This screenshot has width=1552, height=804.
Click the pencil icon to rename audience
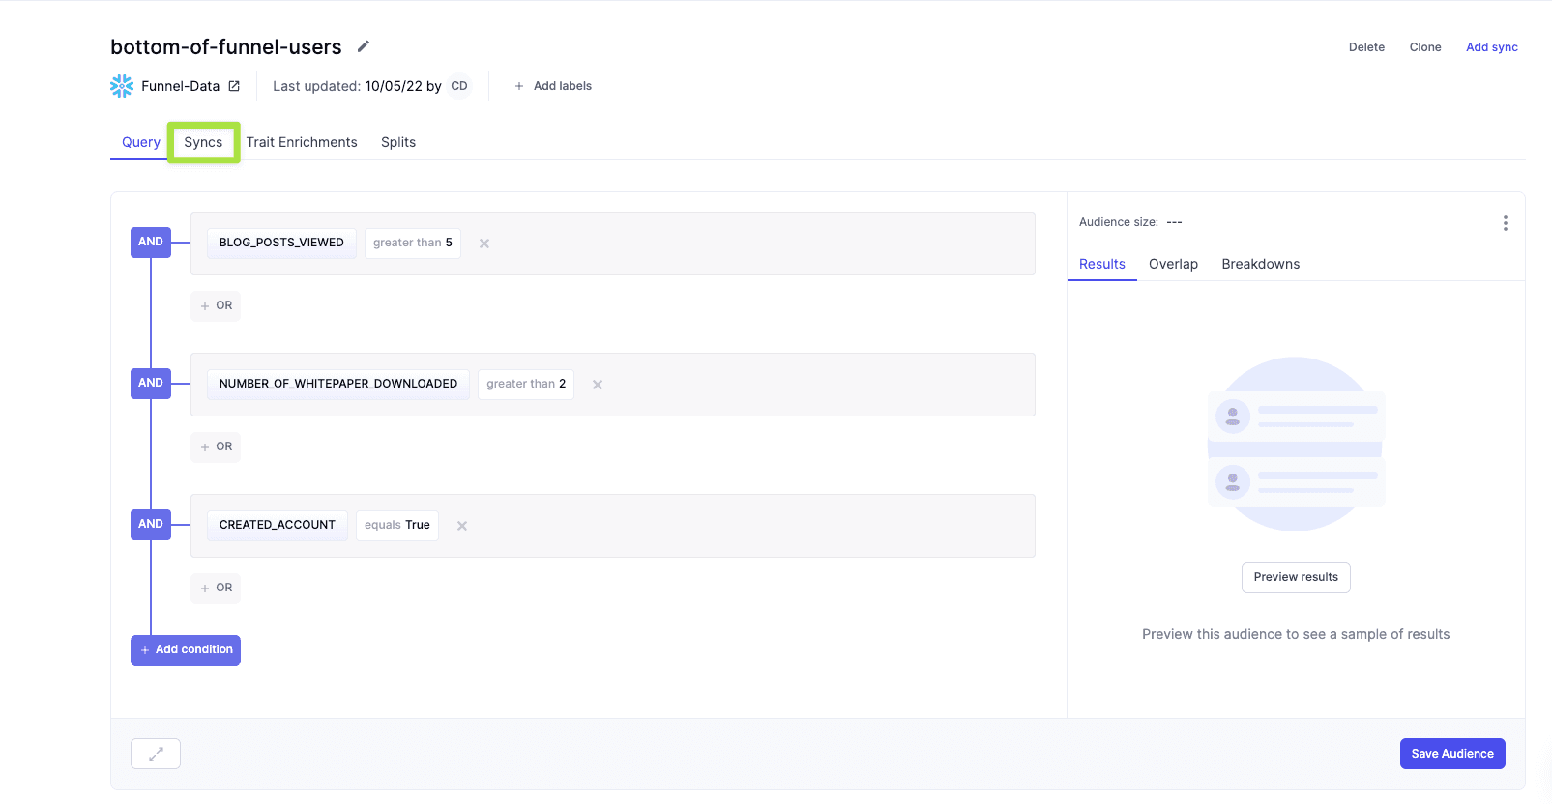pyautogui.click(x=364, y=46)
